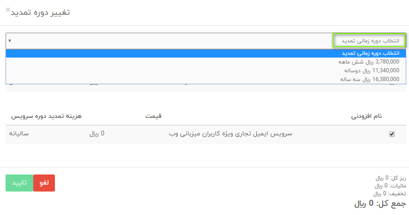Toggle the business email service checkbox
Viewport: 409px width, 215px height.
(392, 134)
